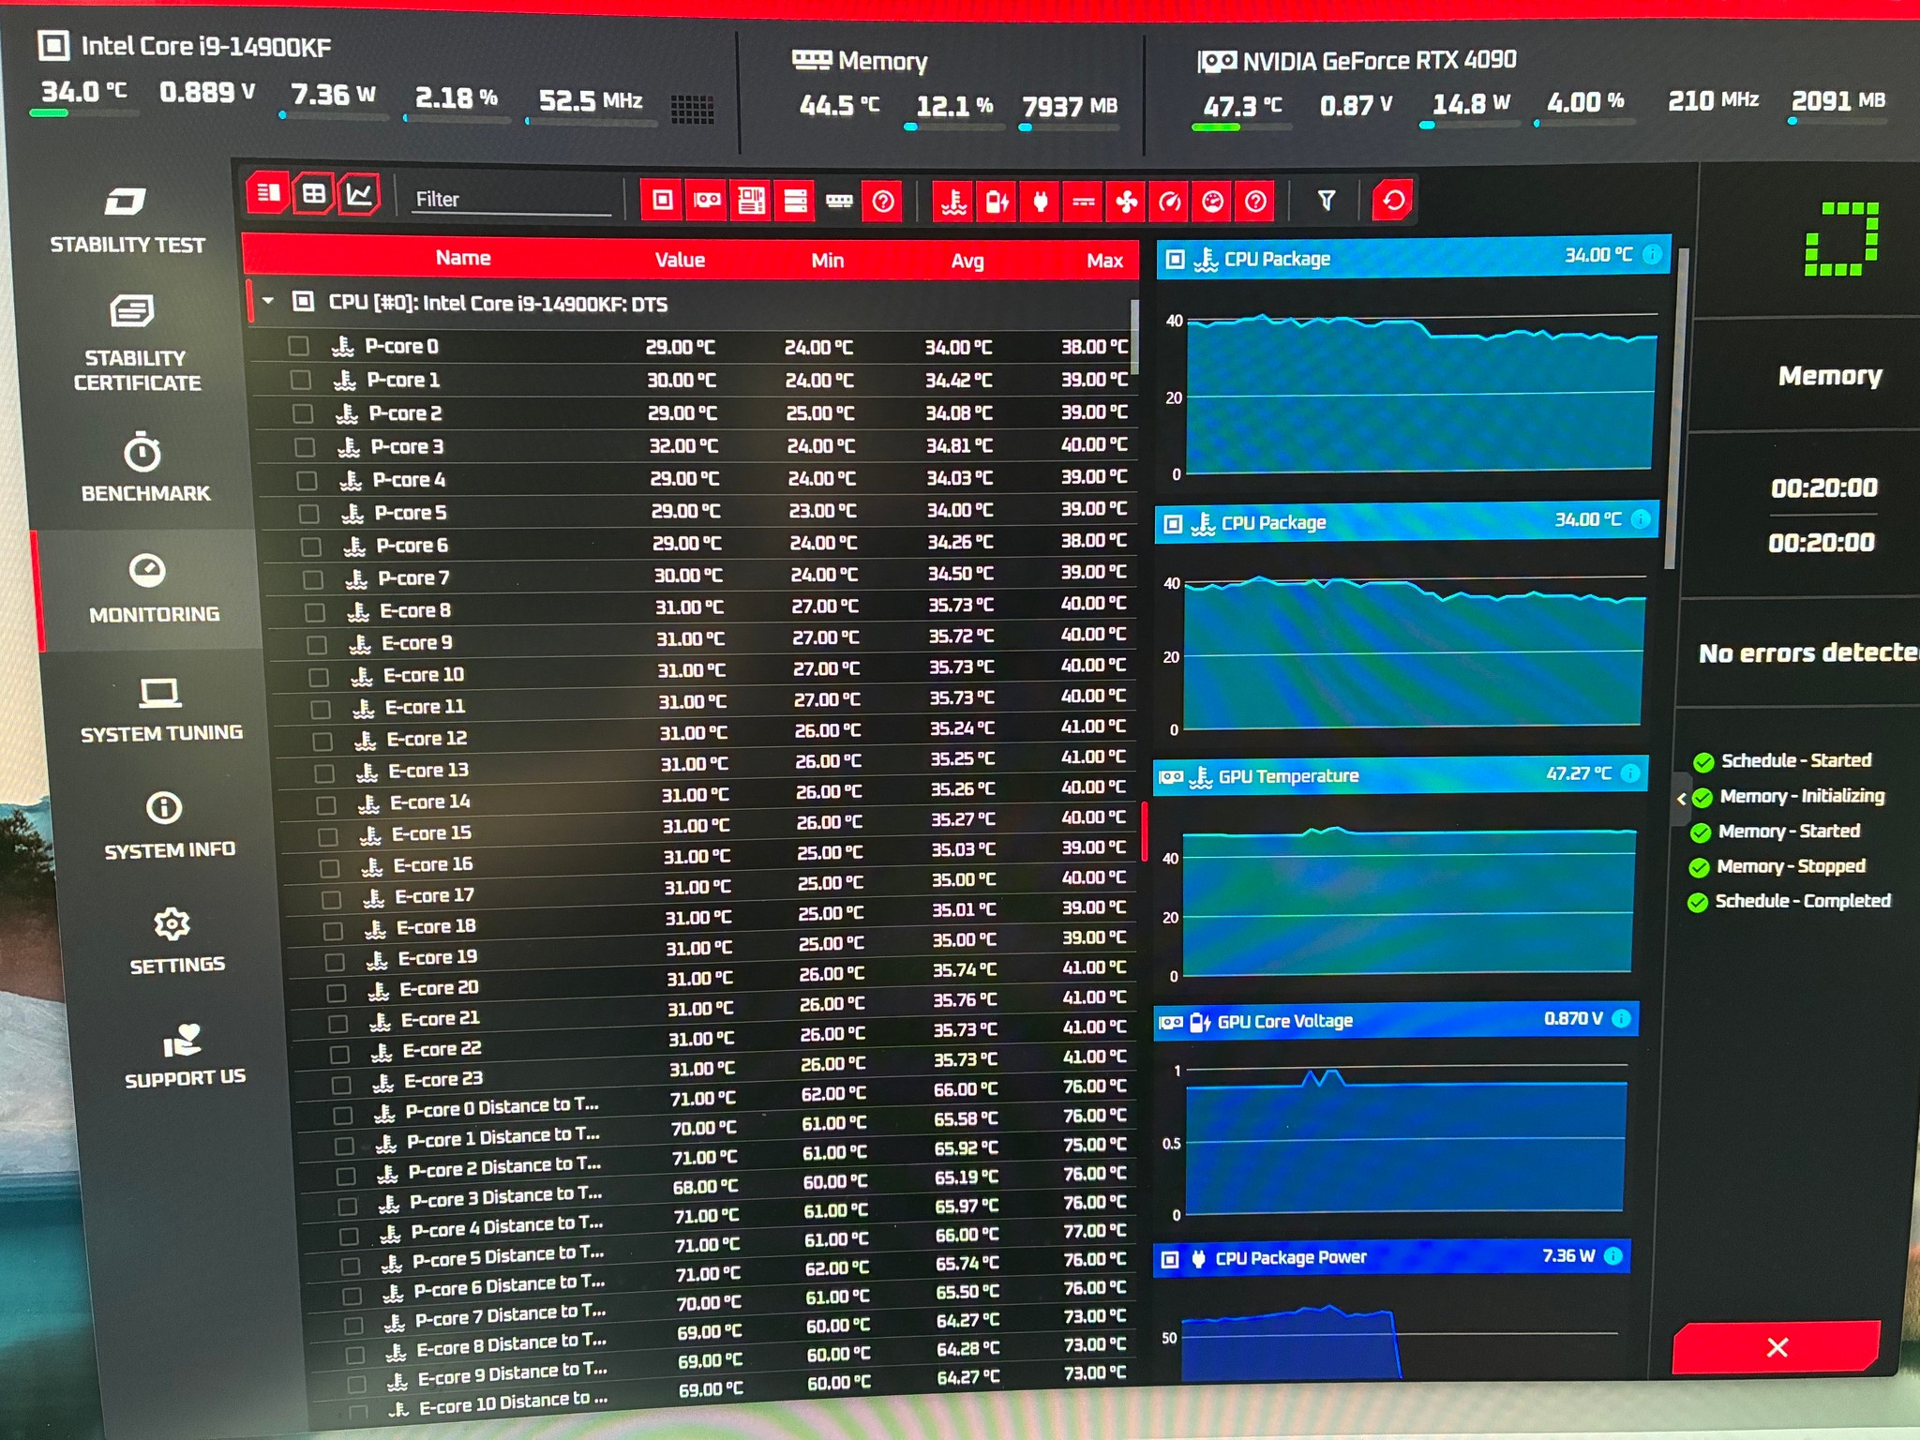The height and width of the screenshot is (1440, 1920).
Task: Toggle the graphics card sensor filter icon
Action: pyautogui.click(x=707, y=200)
